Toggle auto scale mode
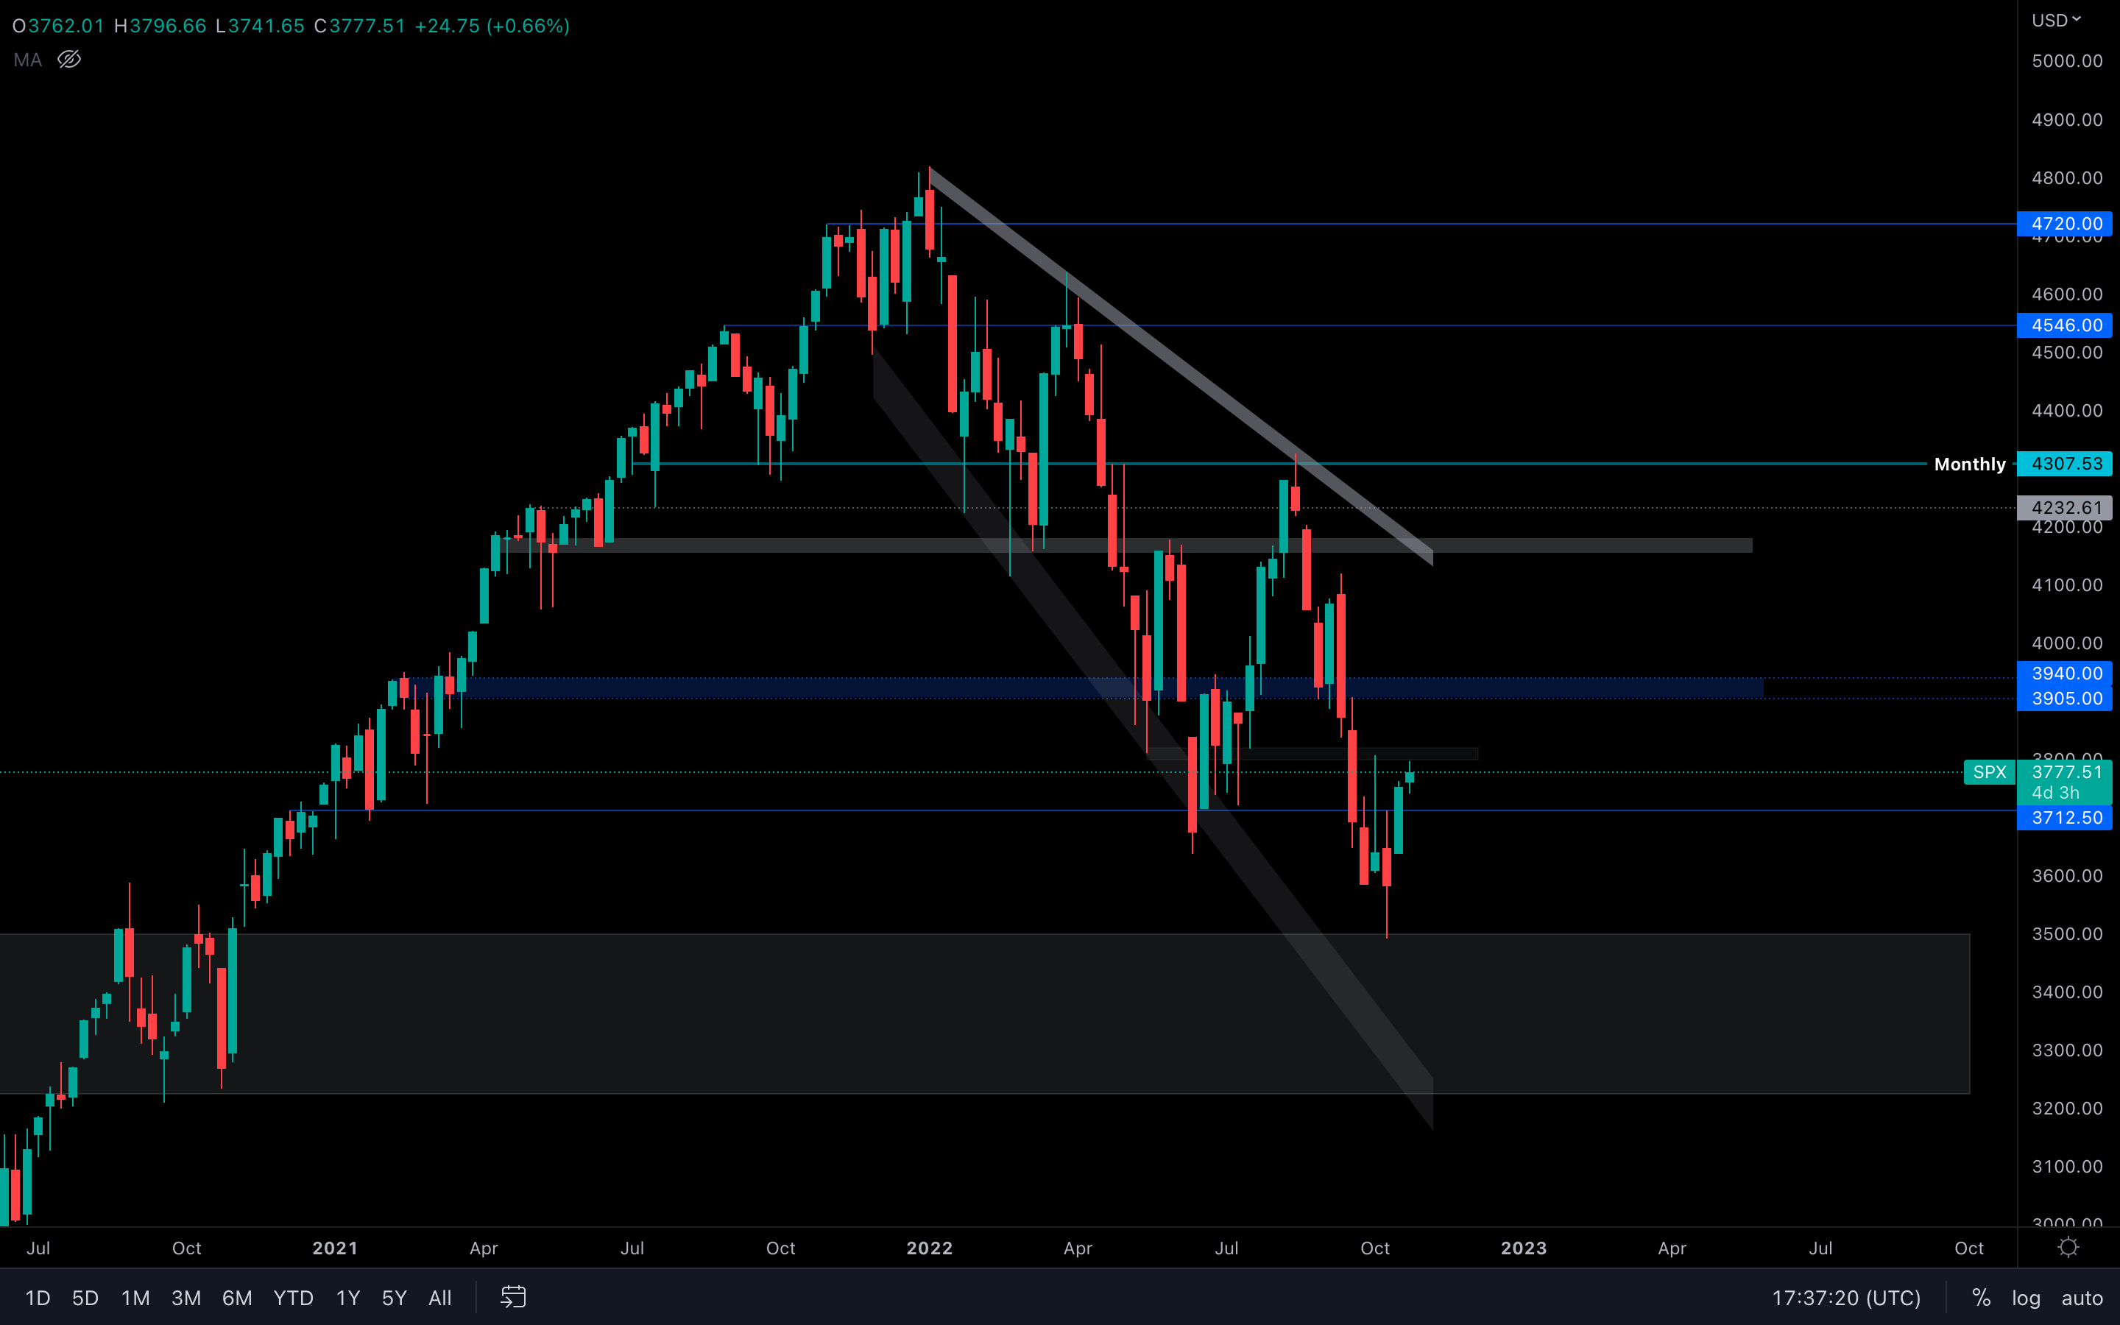This screenshot has height=1325, width=2120. click(2082, 1298)
